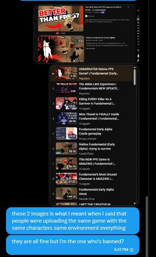156x257 pixels.
Task: Click 'UNDERRATED Roblox FPE Game? | Fundamental (Early...' title
Action: [x=98, y=71]
